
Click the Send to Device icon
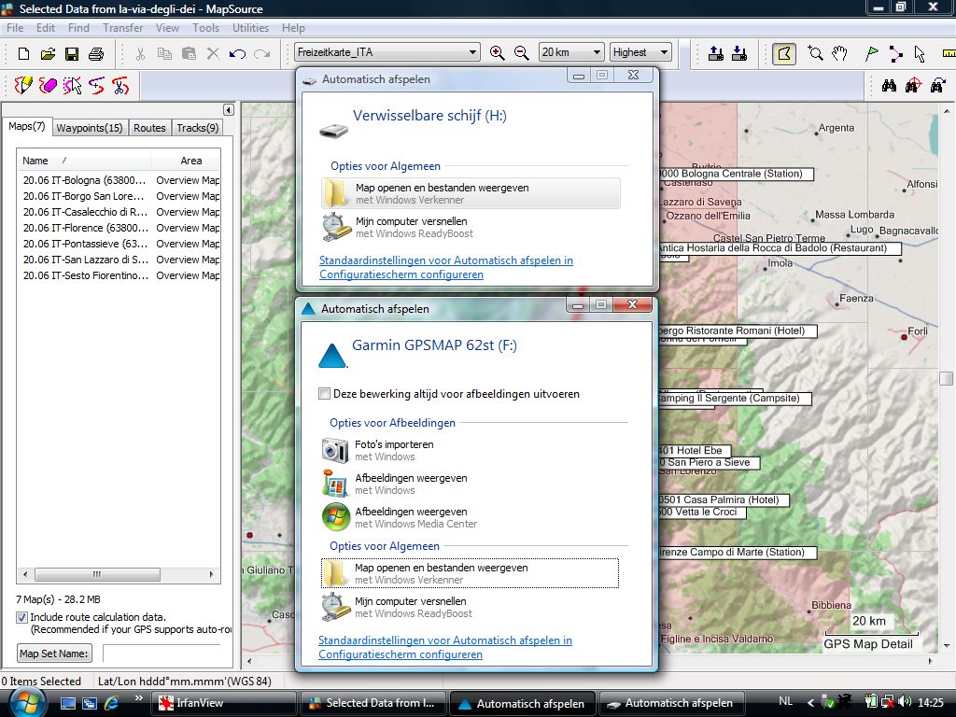click(x=715, y=53)
